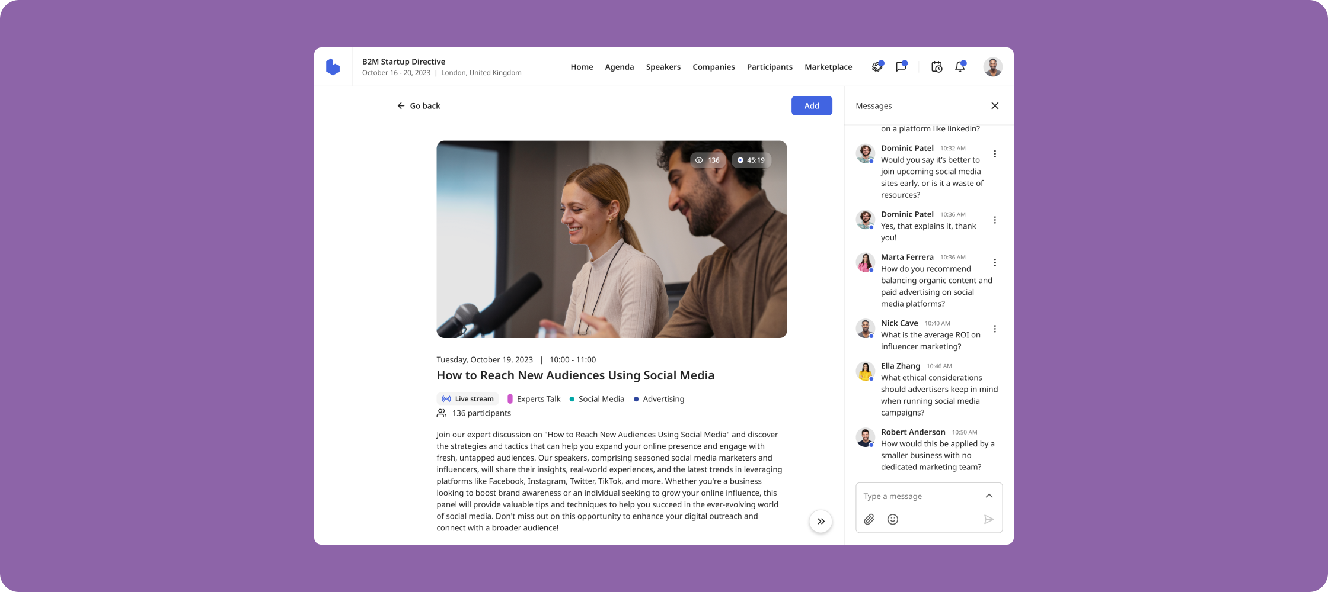Click the session title about Social Media
1328x592 pixels.
576,375
